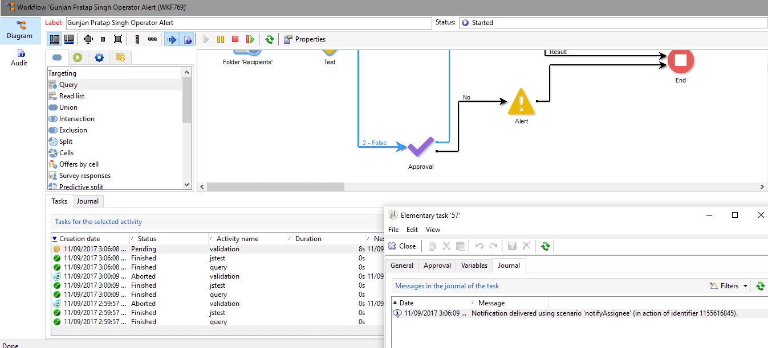Viewport: 768px width, 348px height.
Task: Sort tasks by Duration column header
Action: coord(326,239)
